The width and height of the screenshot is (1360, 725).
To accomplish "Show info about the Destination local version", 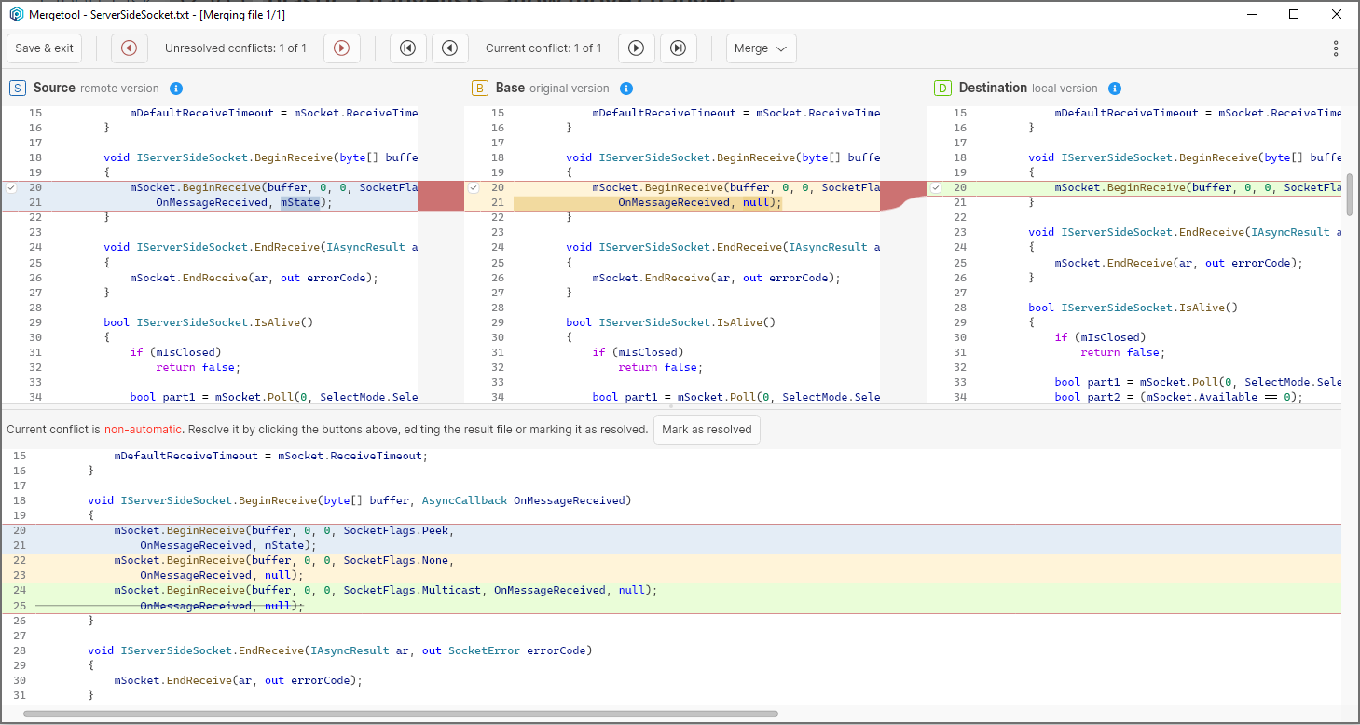I will tap(1115, 88).
